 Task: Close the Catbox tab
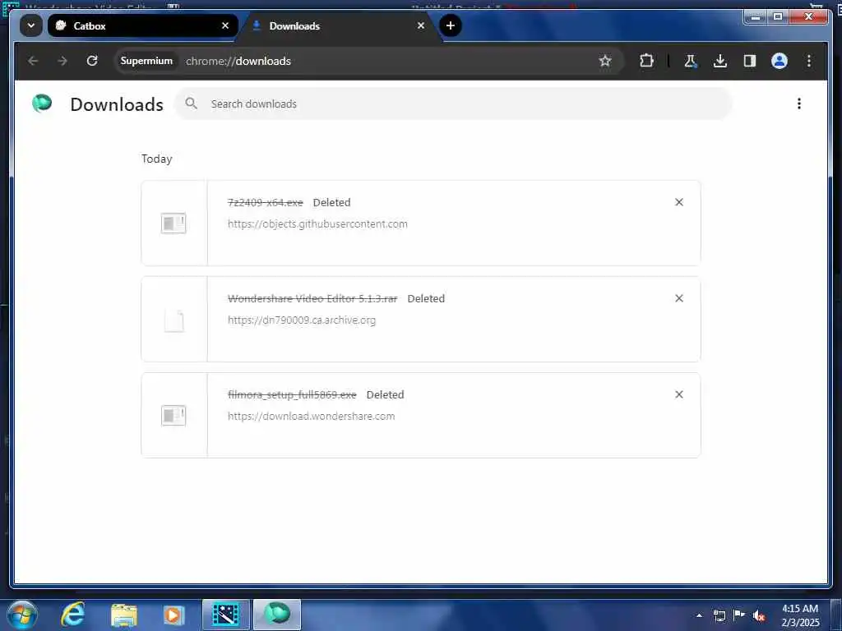[x=225, y=25]
